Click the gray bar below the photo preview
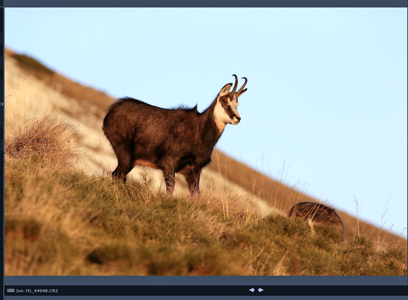The width and height of the screenshot is (408, 300). 204,280
